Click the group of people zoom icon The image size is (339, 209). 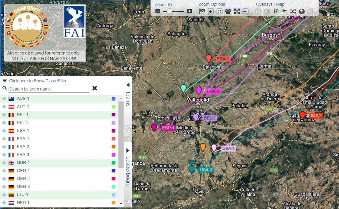228,11
